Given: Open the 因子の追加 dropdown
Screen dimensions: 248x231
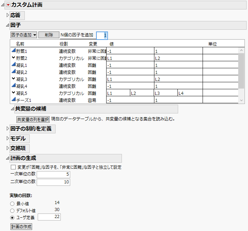Looking at the screenshot, I should coord(24,35).
